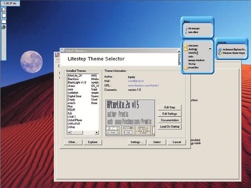
Task: Select the chaos theme
Action: coord(71,86)
